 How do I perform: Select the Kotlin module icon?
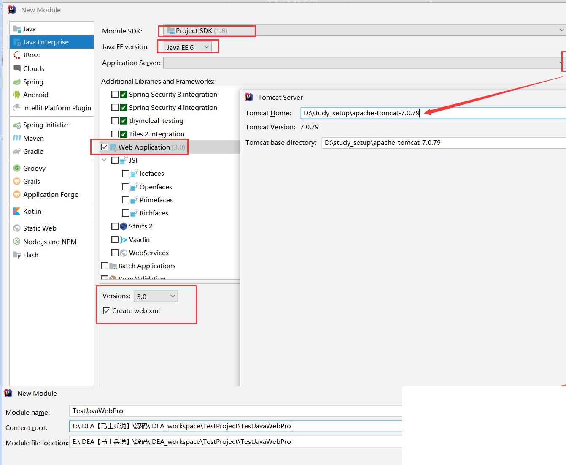[17, 211]
